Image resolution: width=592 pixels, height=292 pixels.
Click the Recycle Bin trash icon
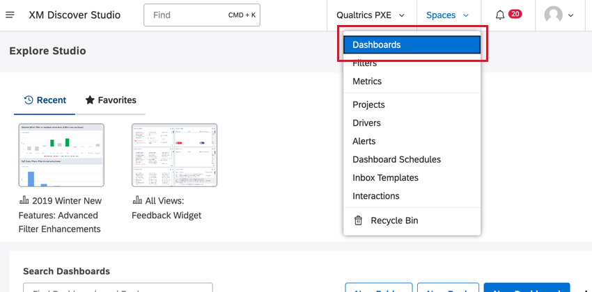[x=358, y=220]
